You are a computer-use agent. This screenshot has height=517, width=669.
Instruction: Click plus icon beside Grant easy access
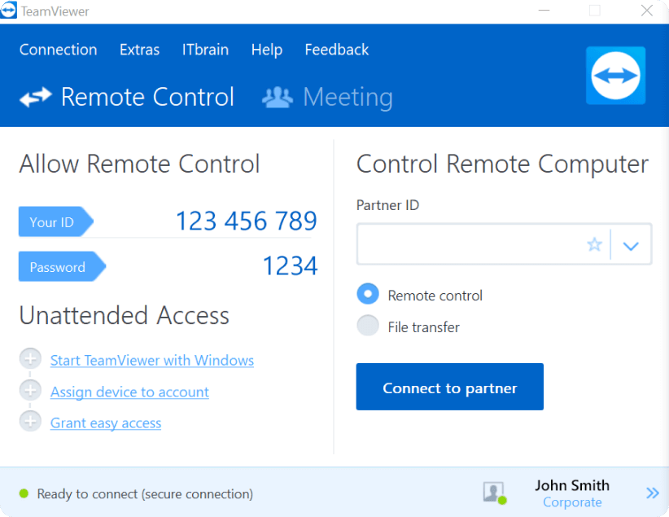click(x=30, y=421)
